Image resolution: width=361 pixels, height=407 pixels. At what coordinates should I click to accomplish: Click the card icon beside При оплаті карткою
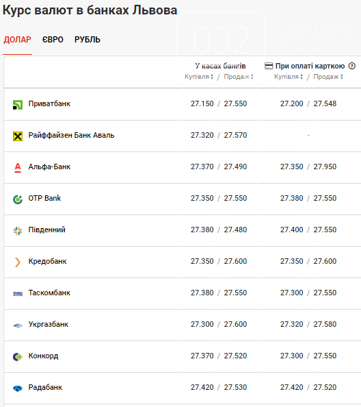(269, 66)
